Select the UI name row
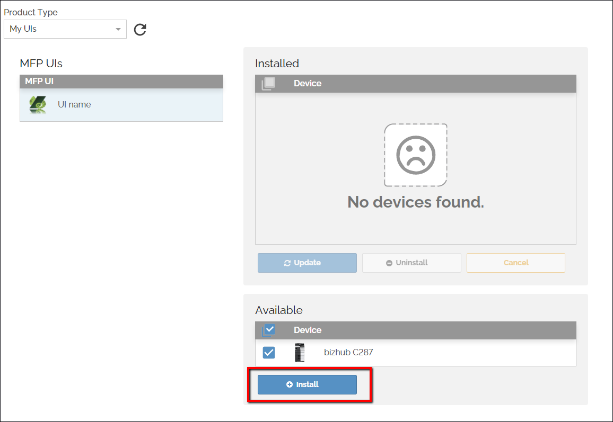Viewport: 613px width, 422px height. (121, 105)
